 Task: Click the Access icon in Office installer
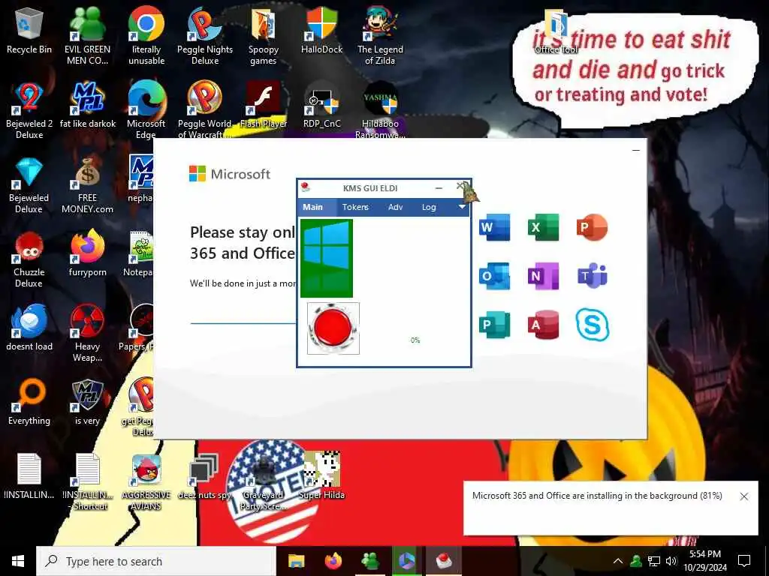point(544,324)
